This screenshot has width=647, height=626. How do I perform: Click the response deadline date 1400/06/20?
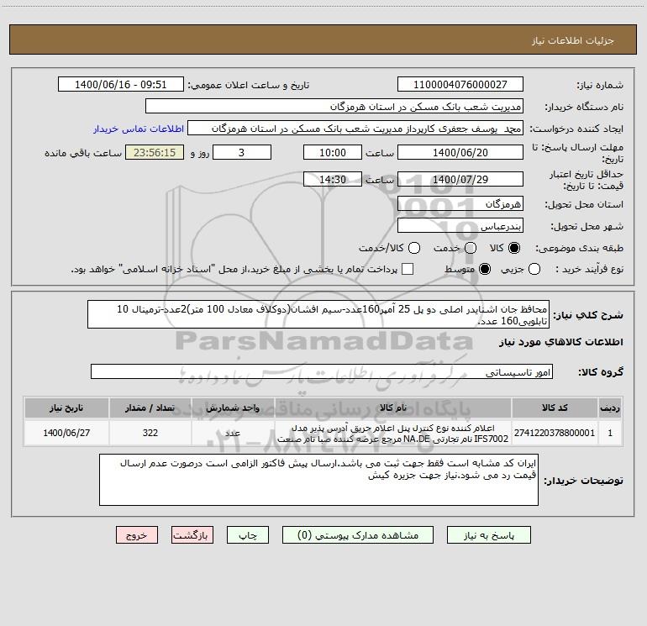[x=460, y=152]
